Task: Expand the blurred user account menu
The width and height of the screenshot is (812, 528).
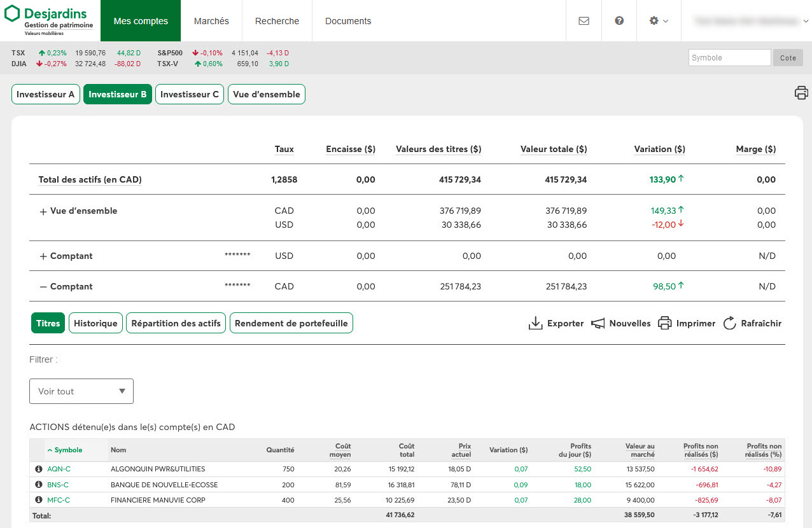Action: click(752, 20)
